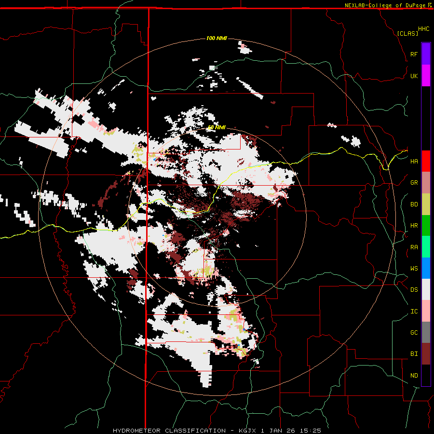Click the RA light green legend swatch
The height and width of the screenshot is (434, 434).
426,247
